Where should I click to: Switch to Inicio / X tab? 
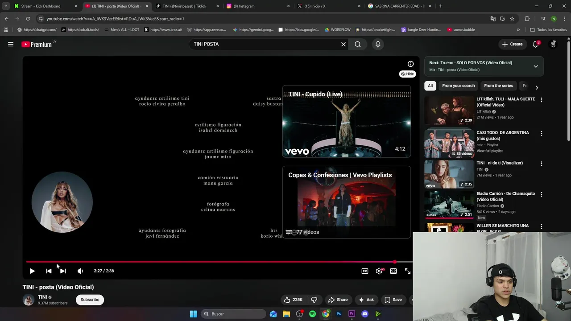point(328,6)
